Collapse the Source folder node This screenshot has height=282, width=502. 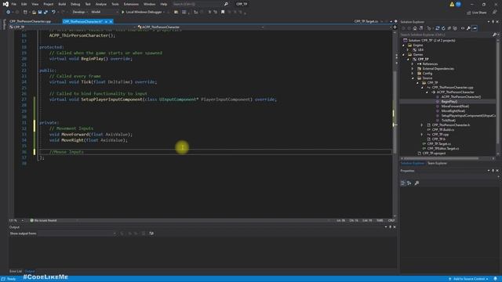tap(413, 78)
